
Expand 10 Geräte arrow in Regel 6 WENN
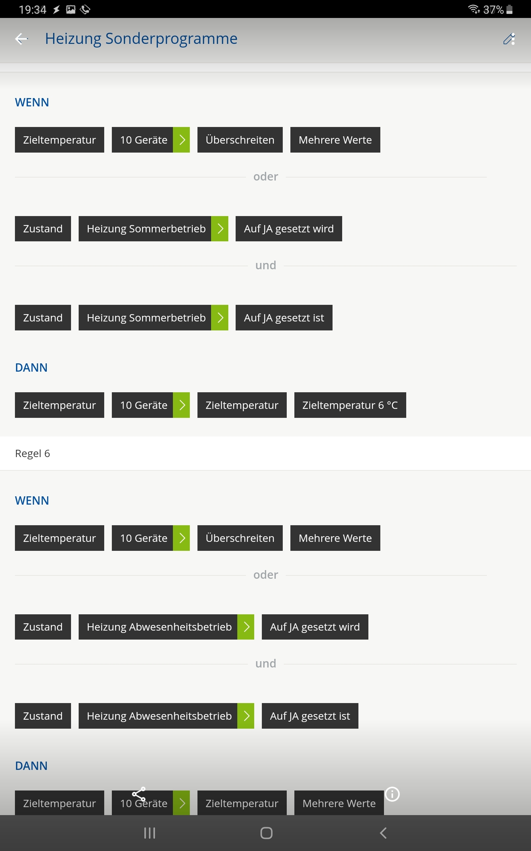pyautogui.click(x=182, y=538)
